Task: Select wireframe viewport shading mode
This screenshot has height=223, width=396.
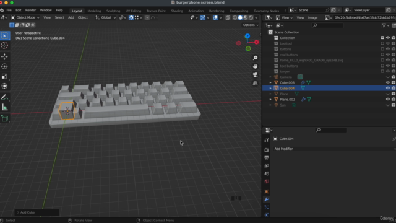Action: pos(235,18)
